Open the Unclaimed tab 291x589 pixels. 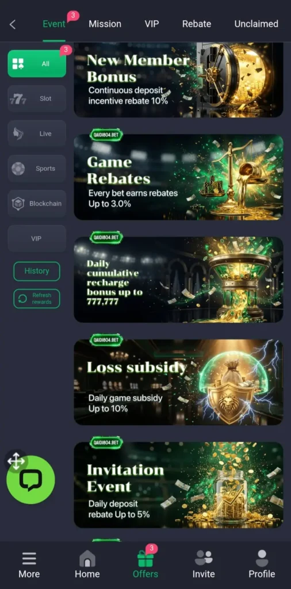[256, 24]
